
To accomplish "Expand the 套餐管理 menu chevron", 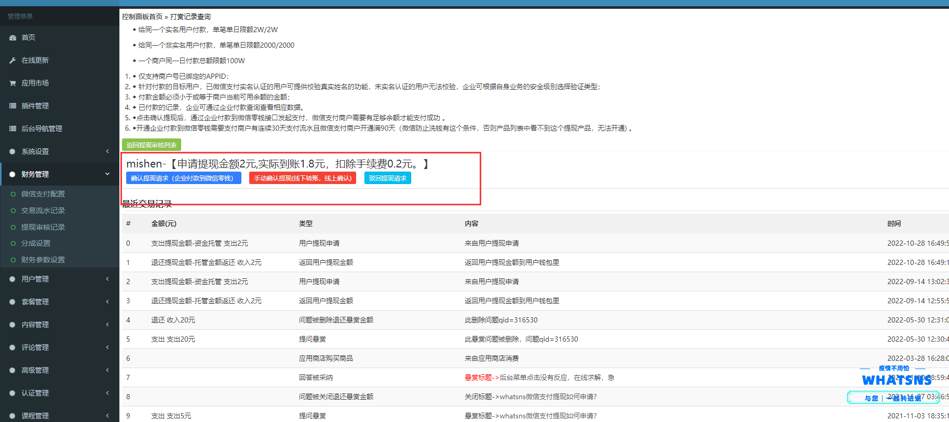I will click(x=107, y=302).
